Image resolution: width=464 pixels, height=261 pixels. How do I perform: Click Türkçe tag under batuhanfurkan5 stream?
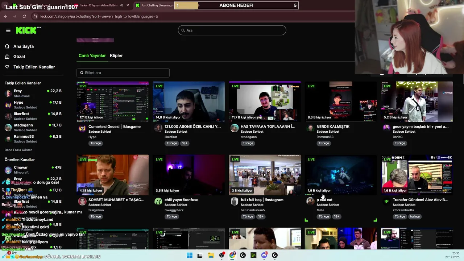248,216
